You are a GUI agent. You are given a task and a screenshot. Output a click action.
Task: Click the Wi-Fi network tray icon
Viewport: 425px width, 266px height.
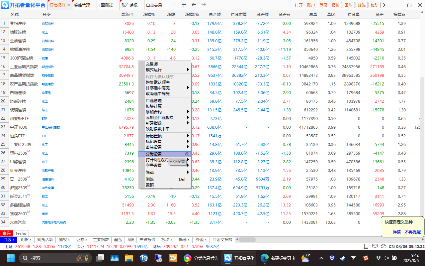378,258
